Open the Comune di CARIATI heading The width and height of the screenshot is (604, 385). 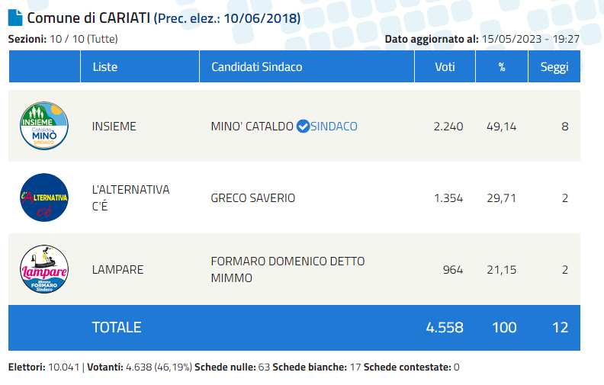[88, 18]
